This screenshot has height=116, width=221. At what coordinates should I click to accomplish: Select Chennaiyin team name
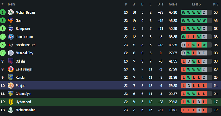(24, 94)
